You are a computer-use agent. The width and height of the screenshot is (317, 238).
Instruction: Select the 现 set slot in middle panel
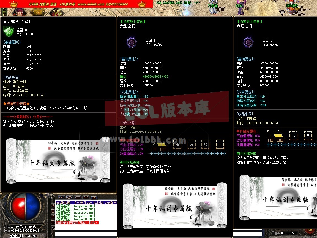point(206,145)
